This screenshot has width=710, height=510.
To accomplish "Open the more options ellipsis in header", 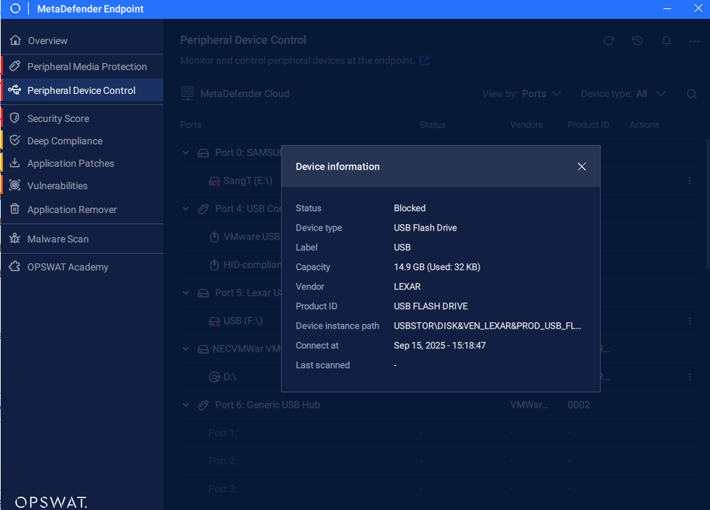I will [x=695, y=41].
